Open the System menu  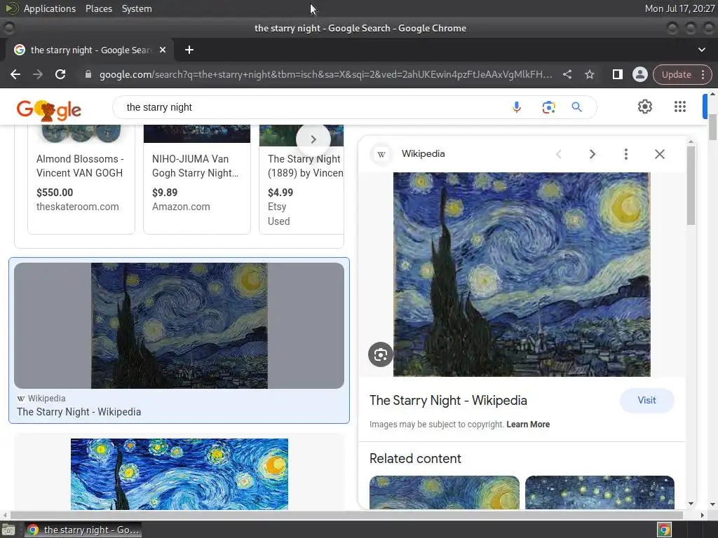pyautogui.click(x=137, y=8)
